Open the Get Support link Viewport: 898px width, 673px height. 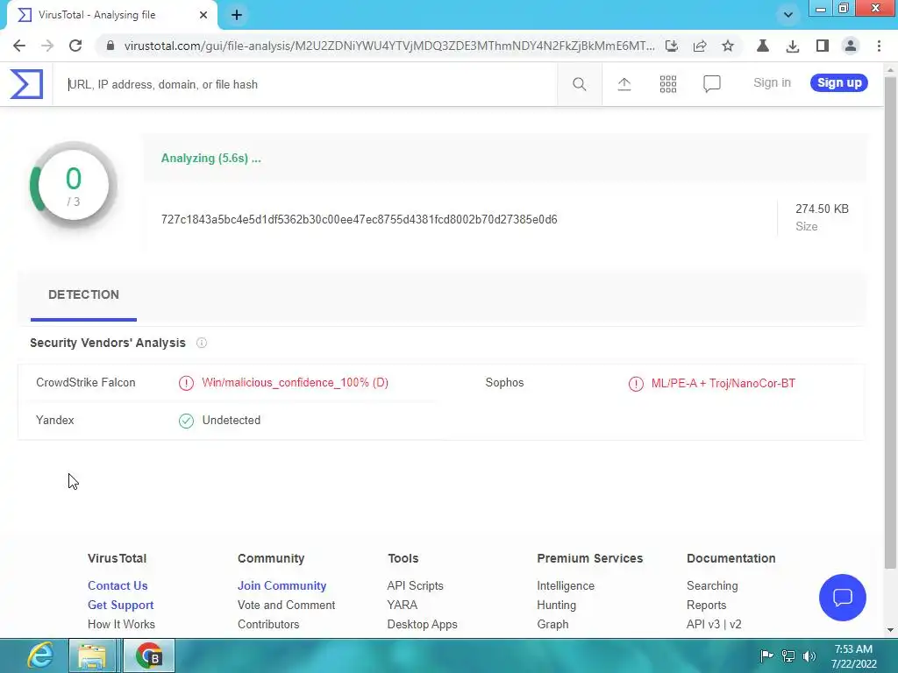(120, 606)
